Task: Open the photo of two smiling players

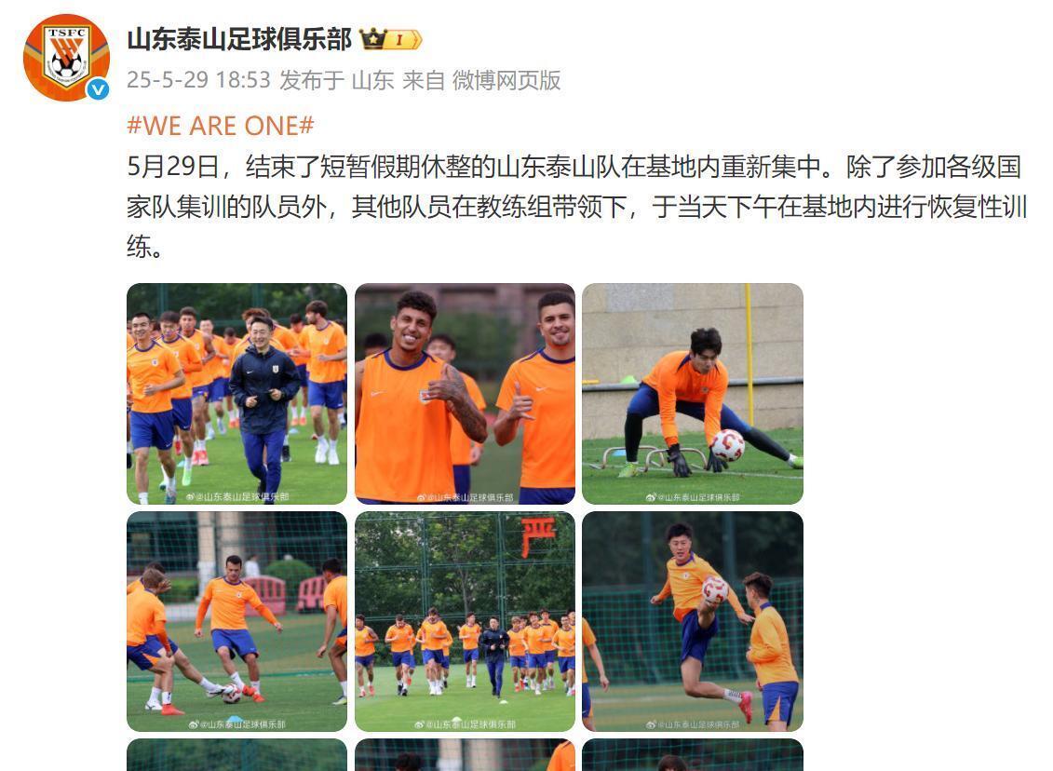Action: tap(465, 394)
